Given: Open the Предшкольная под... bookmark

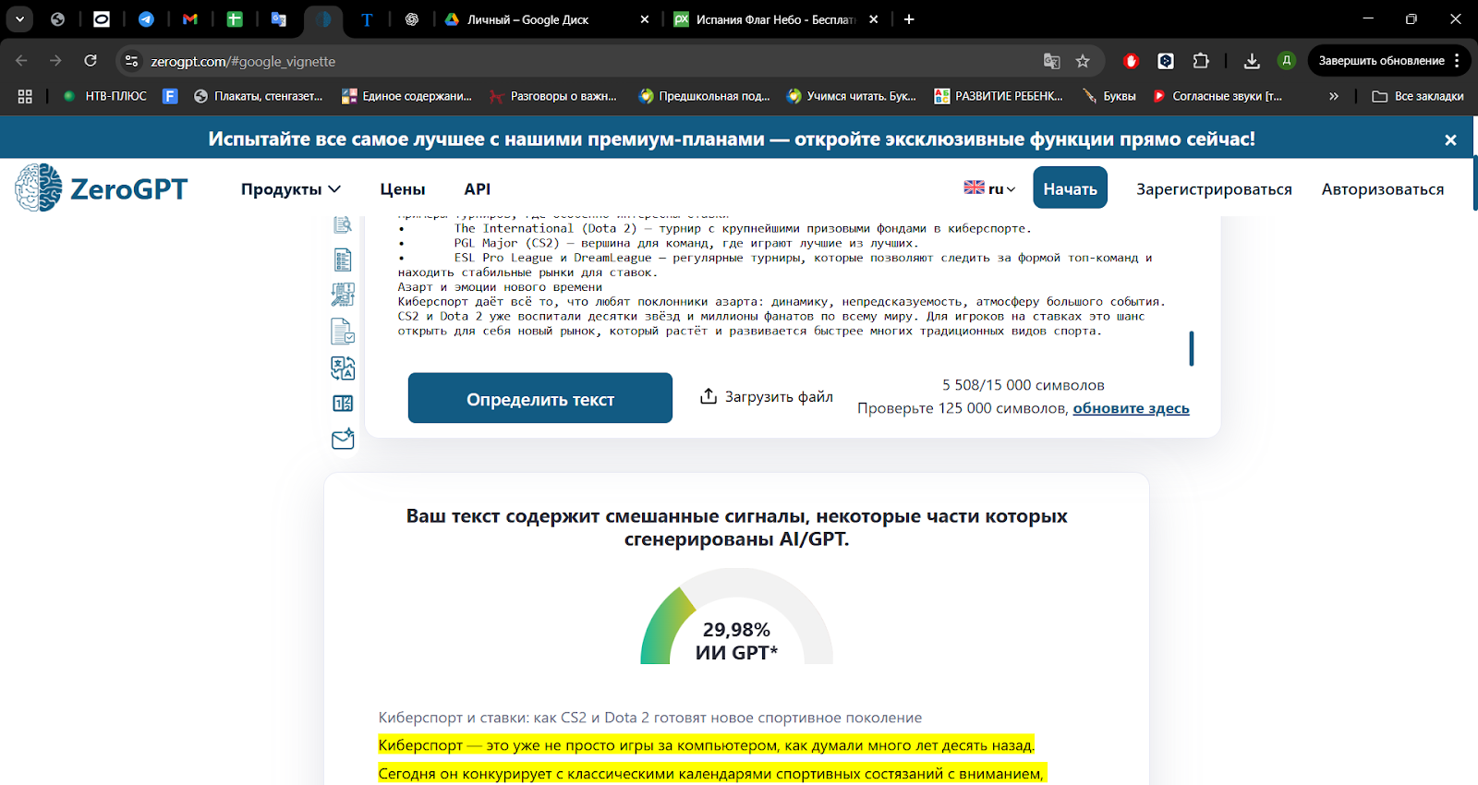Looking at the screenshot, I should pos(705,96).
